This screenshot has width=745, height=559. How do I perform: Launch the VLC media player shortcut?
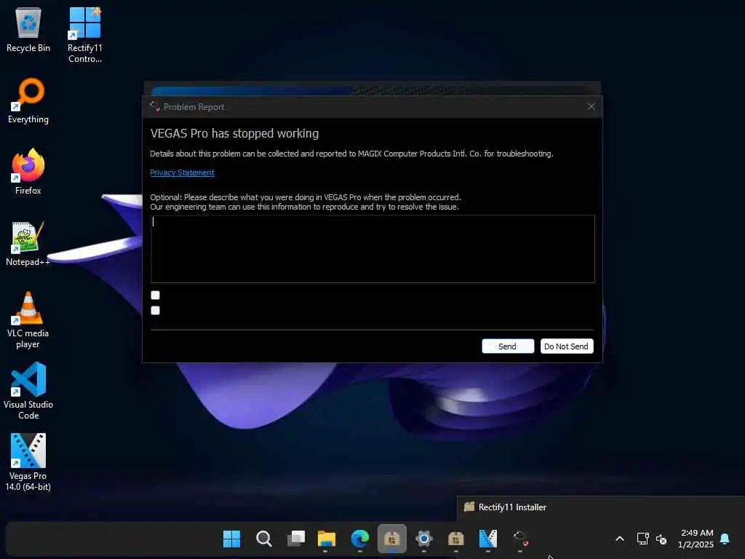point(28,320)
